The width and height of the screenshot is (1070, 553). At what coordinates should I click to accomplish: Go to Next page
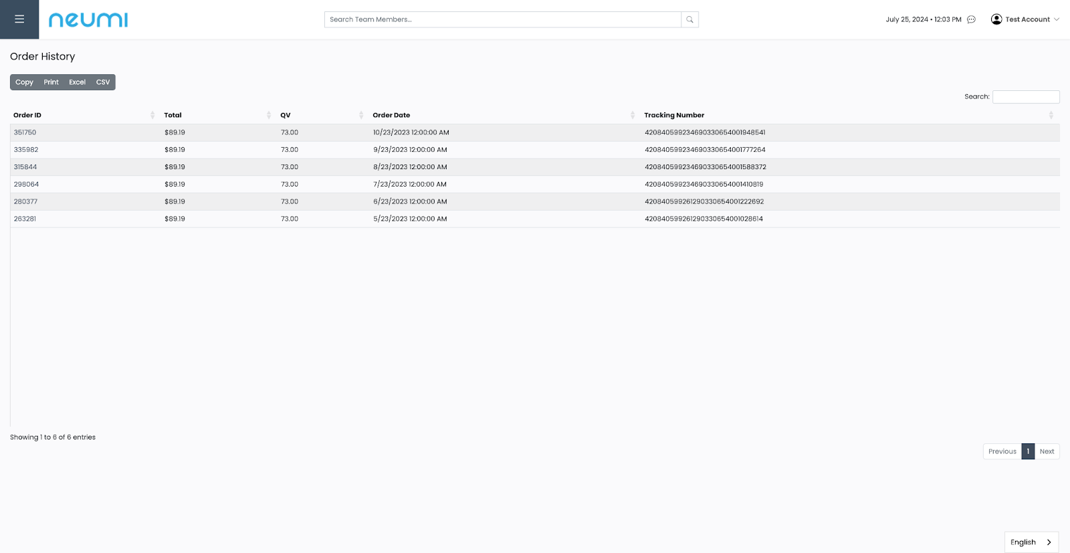click(1047, 451)
